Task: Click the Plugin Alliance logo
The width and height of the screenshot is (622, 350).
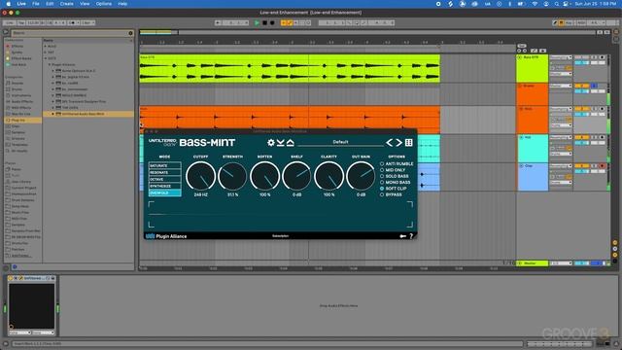Action: pyautogui.click(x=166, y=236)
